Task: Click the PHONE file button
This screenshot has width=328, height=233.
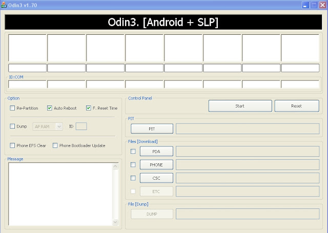Action: point(156,165)
